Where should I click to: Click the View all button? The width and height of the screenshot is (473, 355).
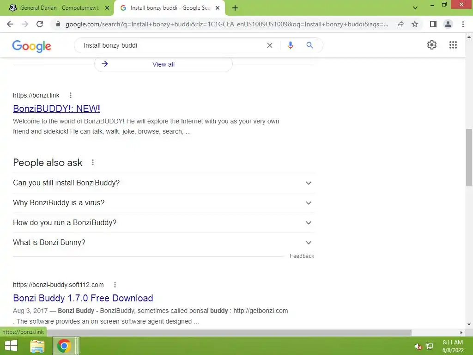[x=164, y=64]
